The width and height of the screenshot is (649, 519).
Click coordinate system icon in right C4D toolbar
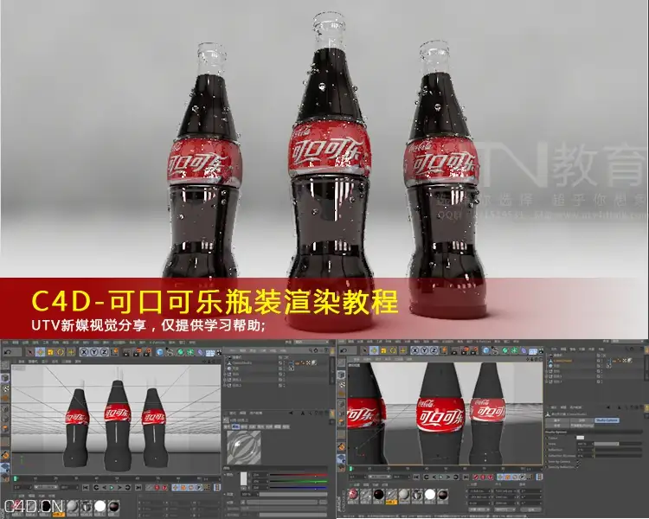click(443, 350)
